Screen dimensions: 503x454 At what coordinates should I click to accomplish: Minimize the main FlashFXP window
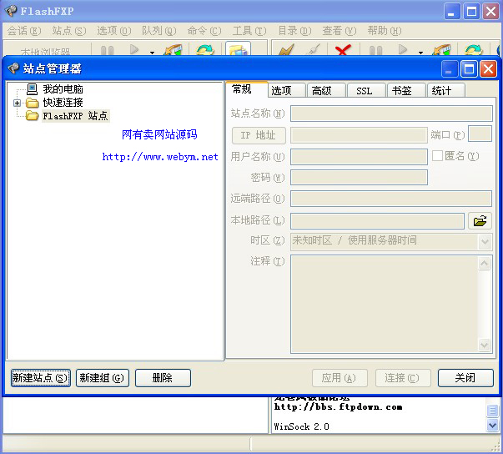coord(452,12)
